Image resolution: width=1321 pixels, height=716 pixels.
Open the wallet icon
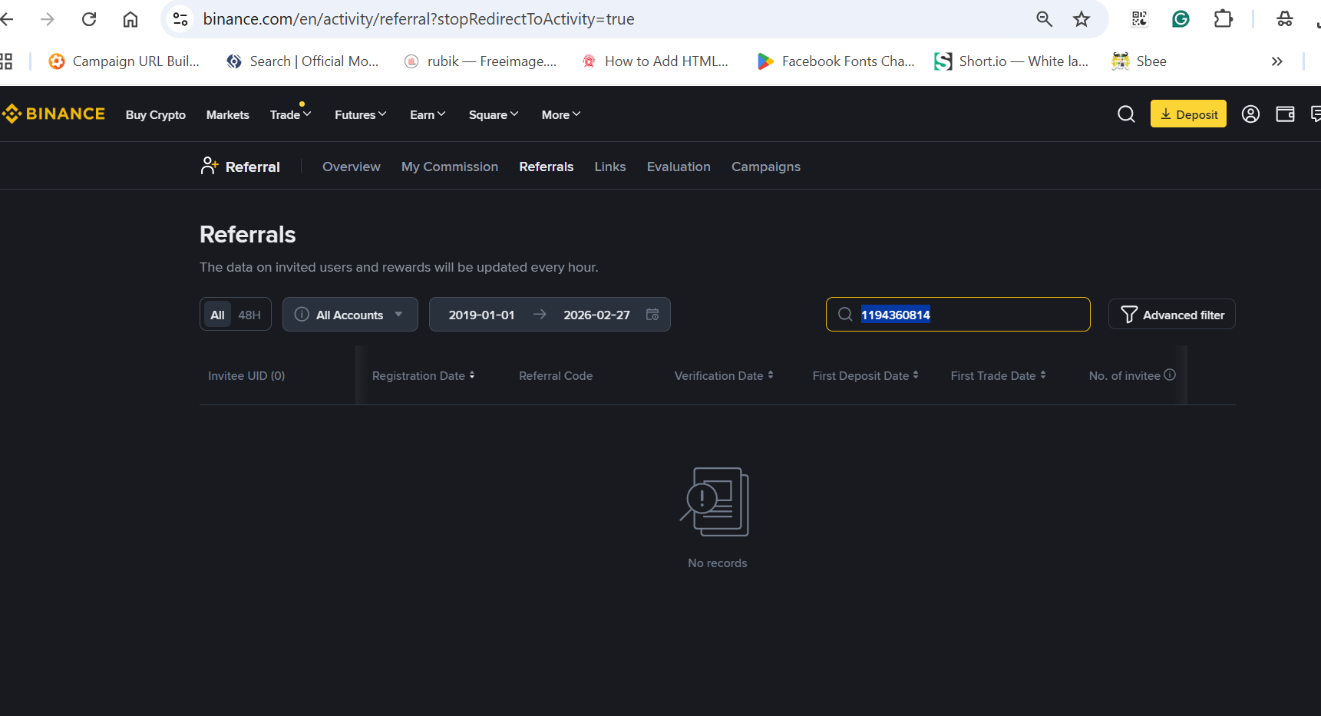tap(1285, 114)
